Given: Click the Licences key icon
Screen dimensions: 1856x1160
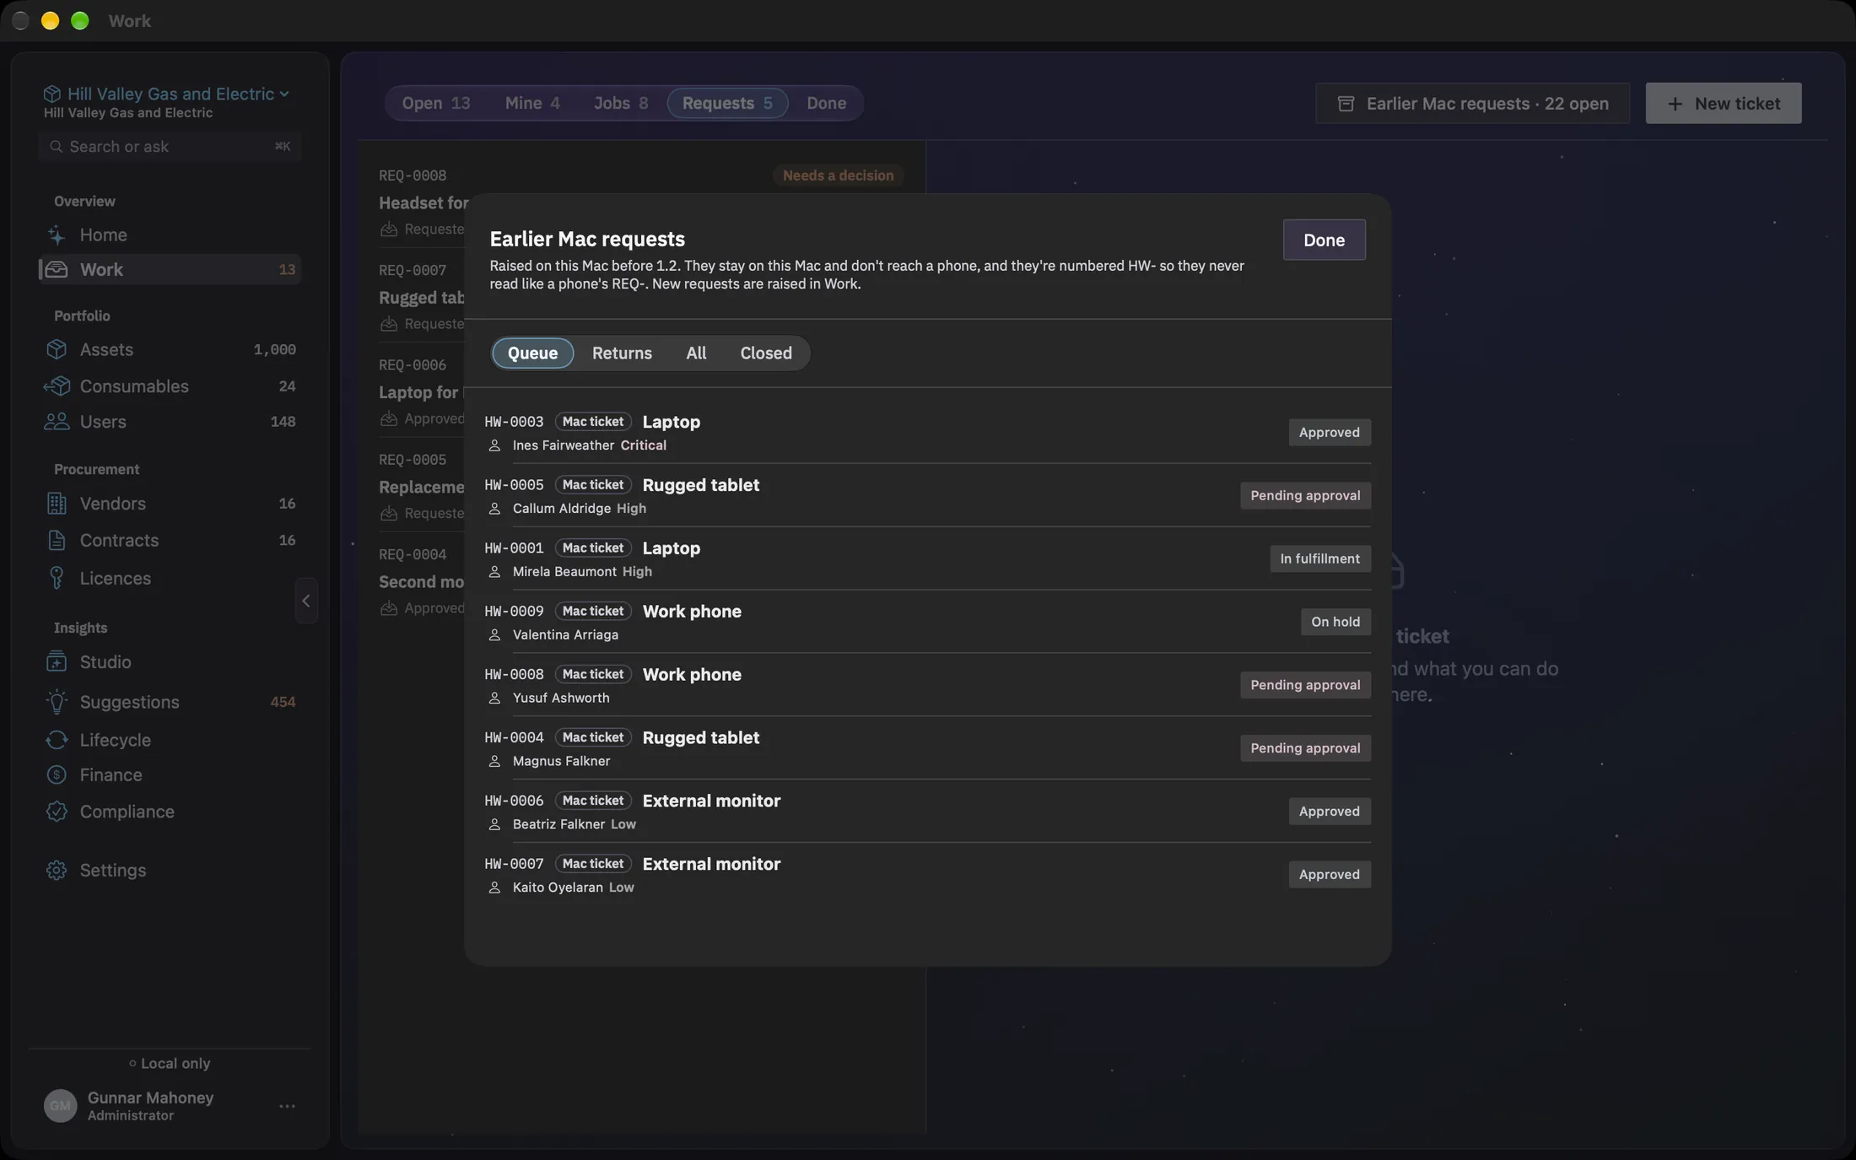Looking at the screenshot, I should [57, 578].
